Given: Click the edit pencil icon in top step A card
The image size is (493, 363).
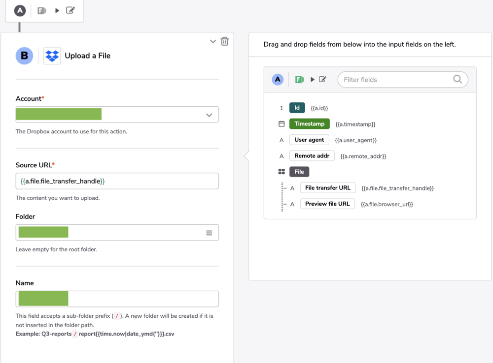Looking at the screenshot, I should [x=70, y=10].
